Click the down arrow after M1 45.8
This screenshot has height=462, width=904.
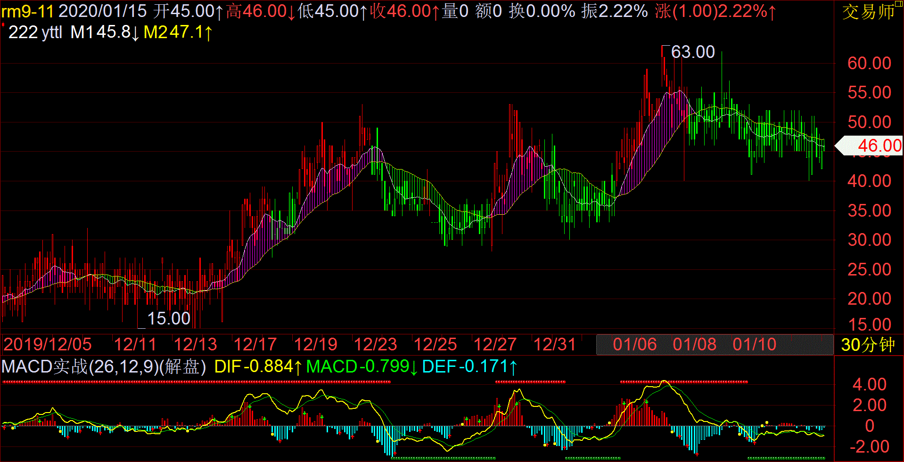coord(136,33)
